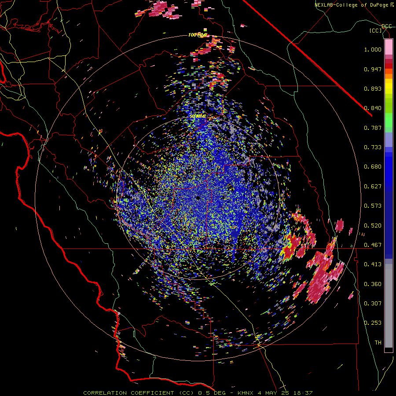The image size is (396, 396).
Task: Click the 0.573 scale value
Action: [373, 206]
